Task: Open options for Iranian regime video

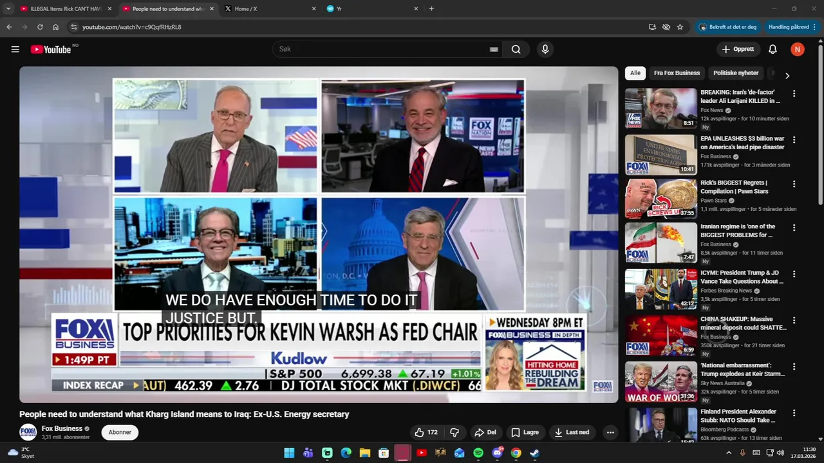Action: coord(794,228)
